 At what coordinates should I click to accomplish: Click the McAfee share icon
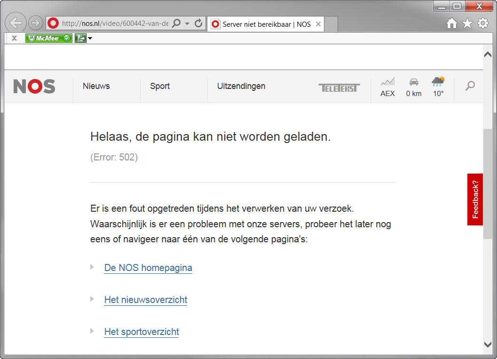tap(80, 38)
